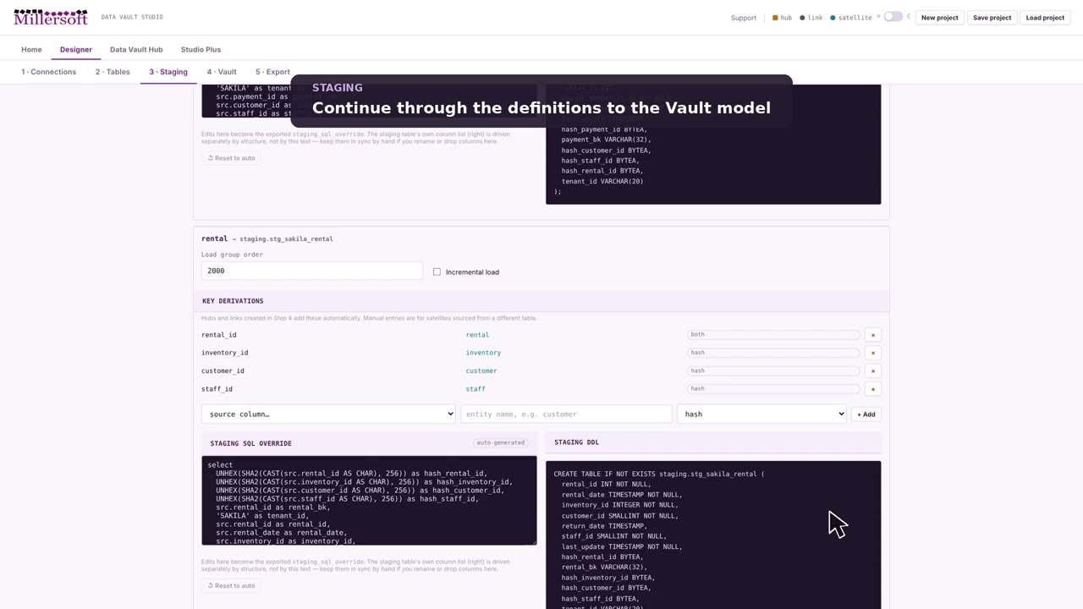Screen dimensions: 1083x609
Task: Click the 'STAGING DDL' heading
Action: click(577, 442)
